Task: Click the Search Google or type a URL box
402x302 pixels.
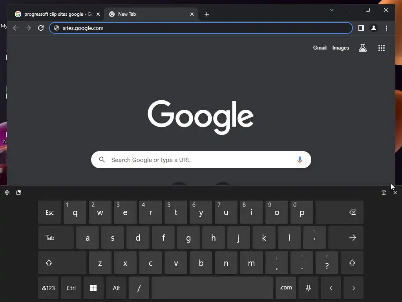Action: [x=201, y=160]
